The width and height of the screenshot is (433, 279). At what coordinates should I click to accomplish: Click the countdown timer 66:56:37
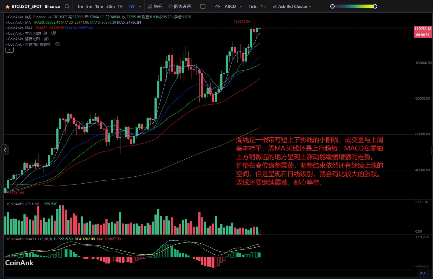click(x=423, y=35)
